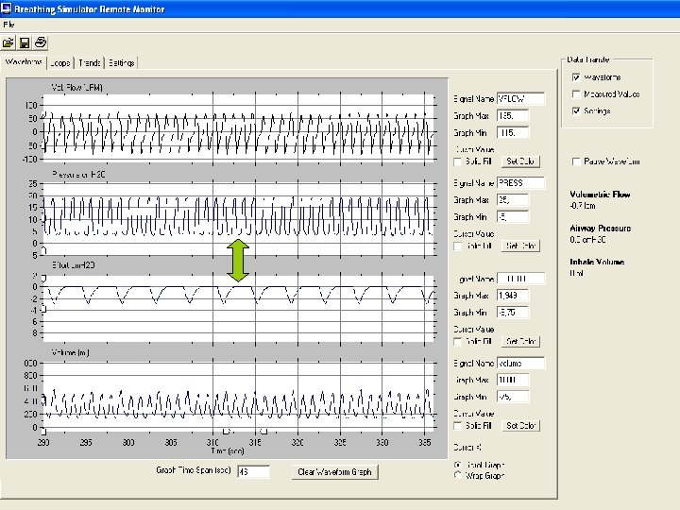The height and width of the screenshot is (510, 680).
Task: Switch to the Loops tab
Action: pyautogui.click(x=60, y=62)
